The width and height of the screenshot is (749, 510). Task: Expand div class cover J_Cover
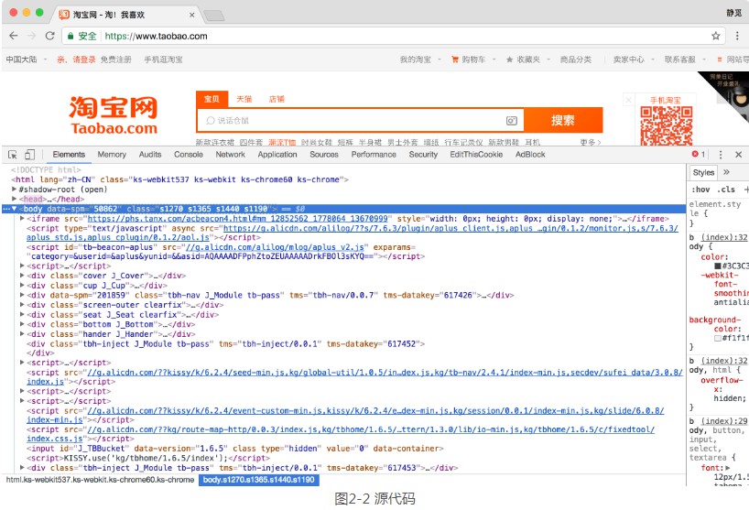22,276
